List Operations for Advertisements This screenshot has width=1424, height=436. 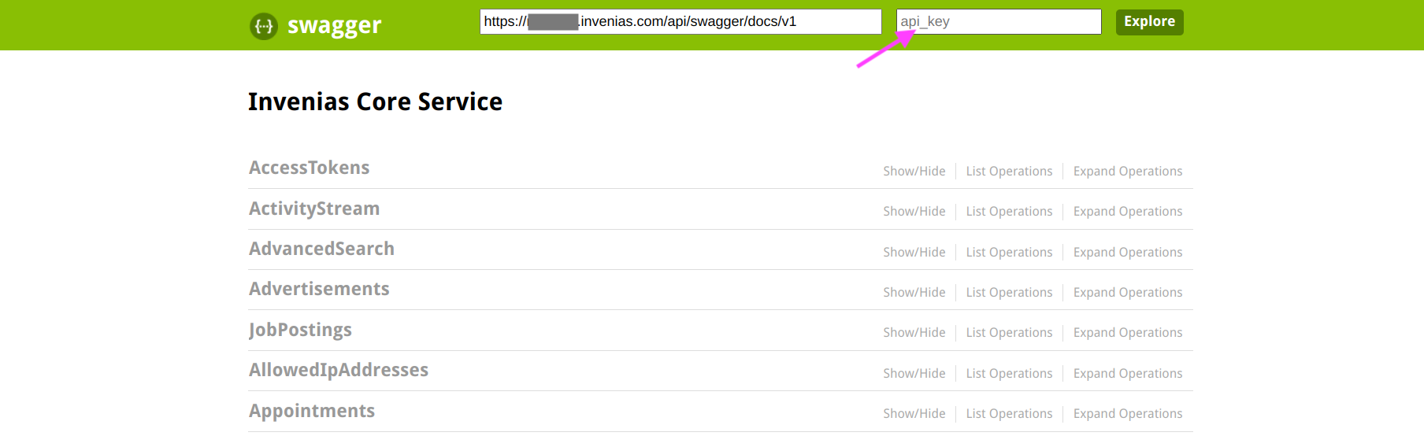pos(1009,293)
